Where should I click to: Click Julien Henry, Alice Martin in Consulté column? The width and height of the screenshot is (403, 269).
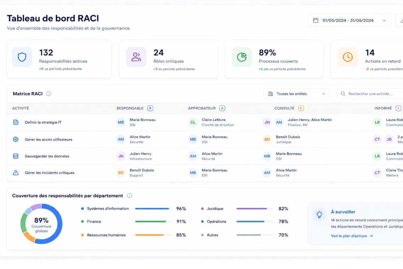[310, 120]
